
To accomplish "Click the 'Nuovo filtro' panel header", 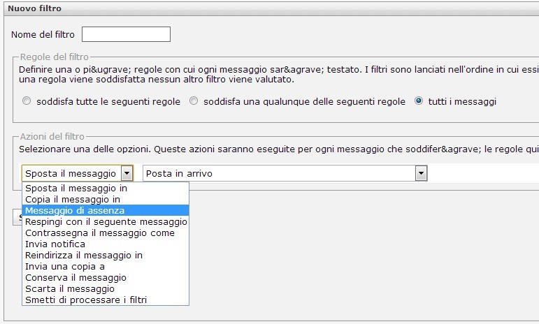I will (x=35, y=9).
